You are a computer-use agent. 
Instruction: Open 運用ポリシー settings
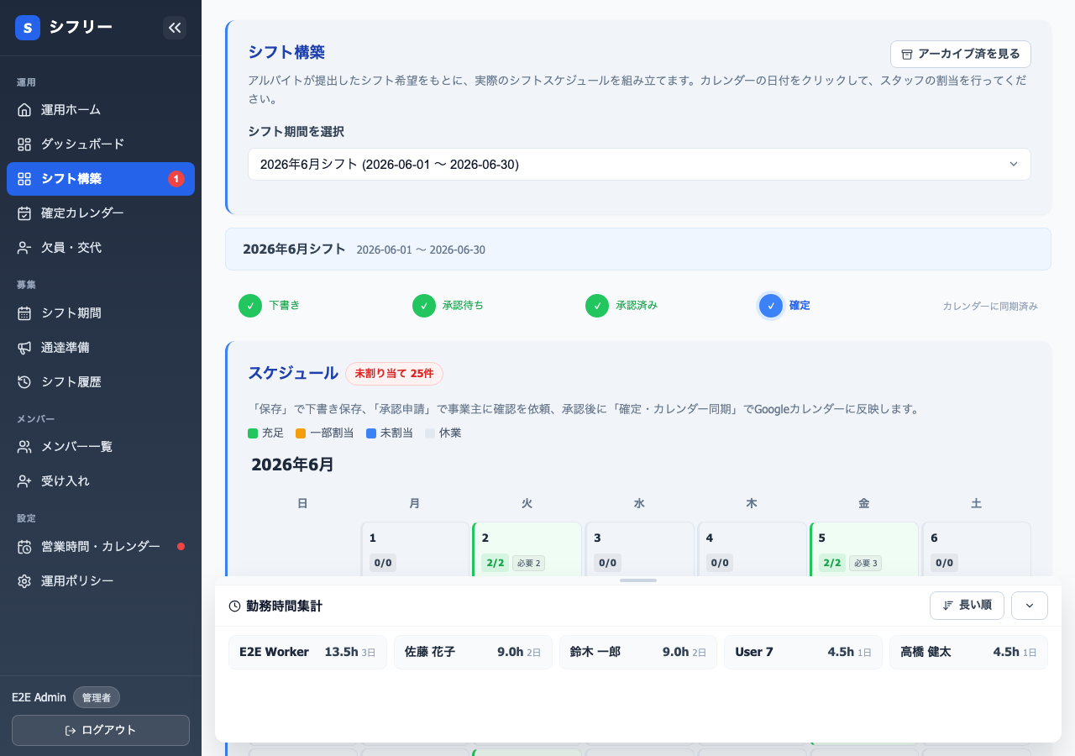101,581
